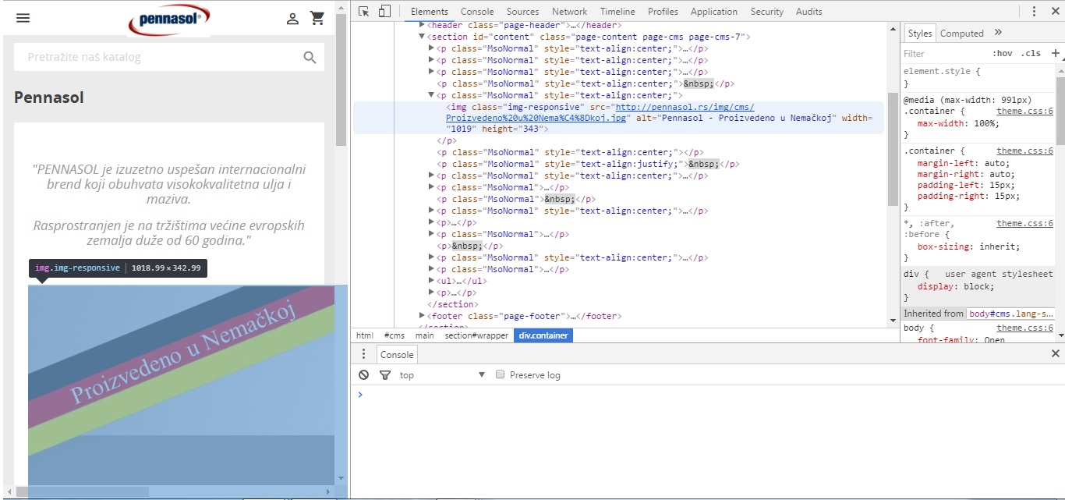1065x500 pixels.
Task: Click the search magnifier icon in the catalog box
Action: point(310,57)
